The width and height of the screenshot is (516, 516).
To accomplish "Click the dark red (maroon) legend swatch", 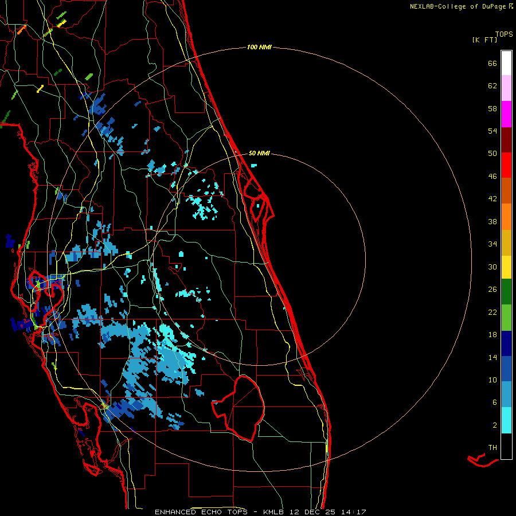I will pos(506,140).
